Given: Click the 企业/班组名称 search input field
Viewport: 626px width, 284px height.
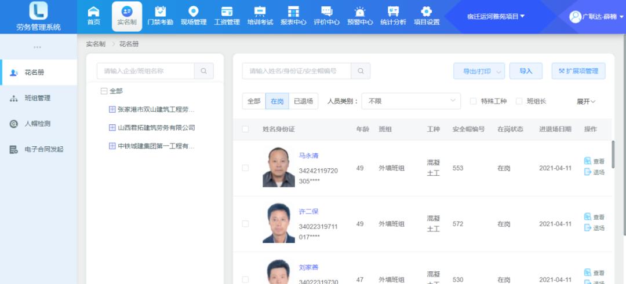Looking at the screenshot, I should pyautogui.click(x=145, y=71).
